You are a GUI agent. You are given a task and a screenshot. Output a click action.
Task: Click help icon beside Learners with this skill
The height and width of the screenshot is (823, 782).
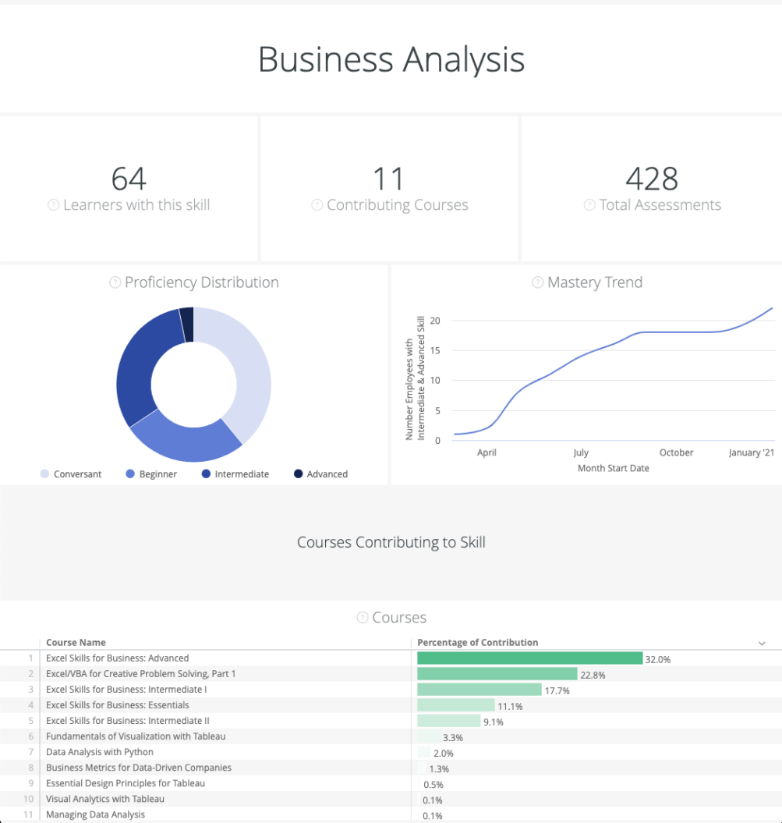pos(54,205)
